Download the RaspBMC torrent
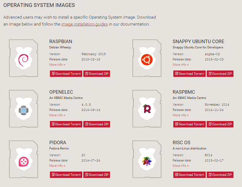242x187 pixels. coord(189,124)
